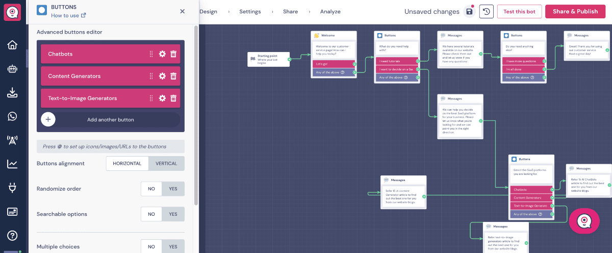The width and height of the screenshot is (612, 253).
Task: Open the analytics chart icon in sidebar
Action: 12,164
